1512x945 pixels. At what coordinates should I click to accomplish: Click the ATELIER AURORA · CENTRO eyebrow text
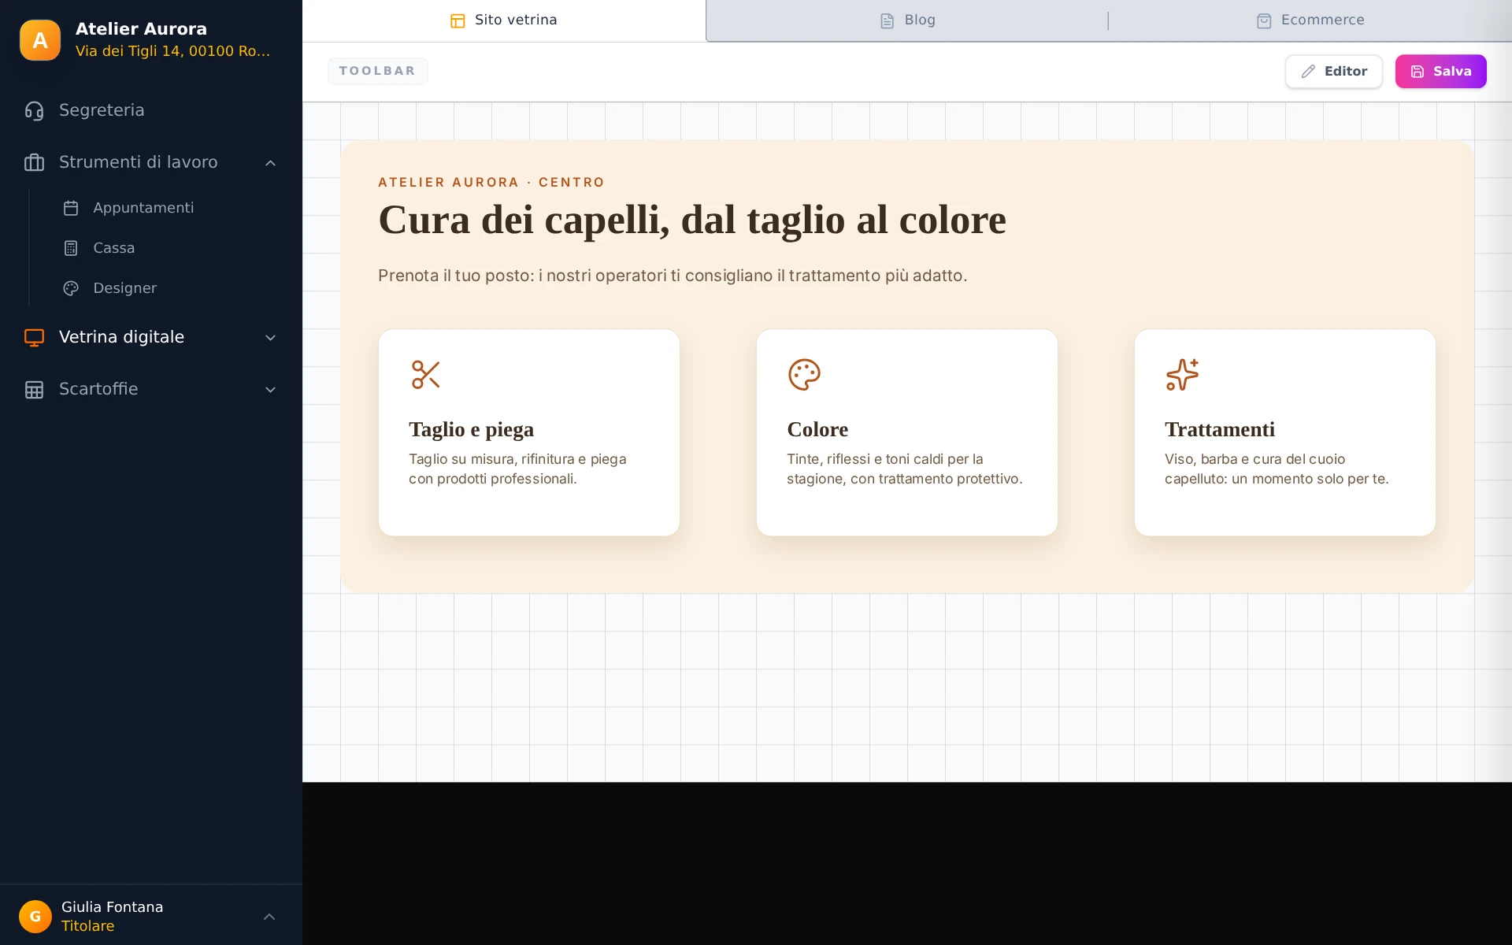click(491, 183)
